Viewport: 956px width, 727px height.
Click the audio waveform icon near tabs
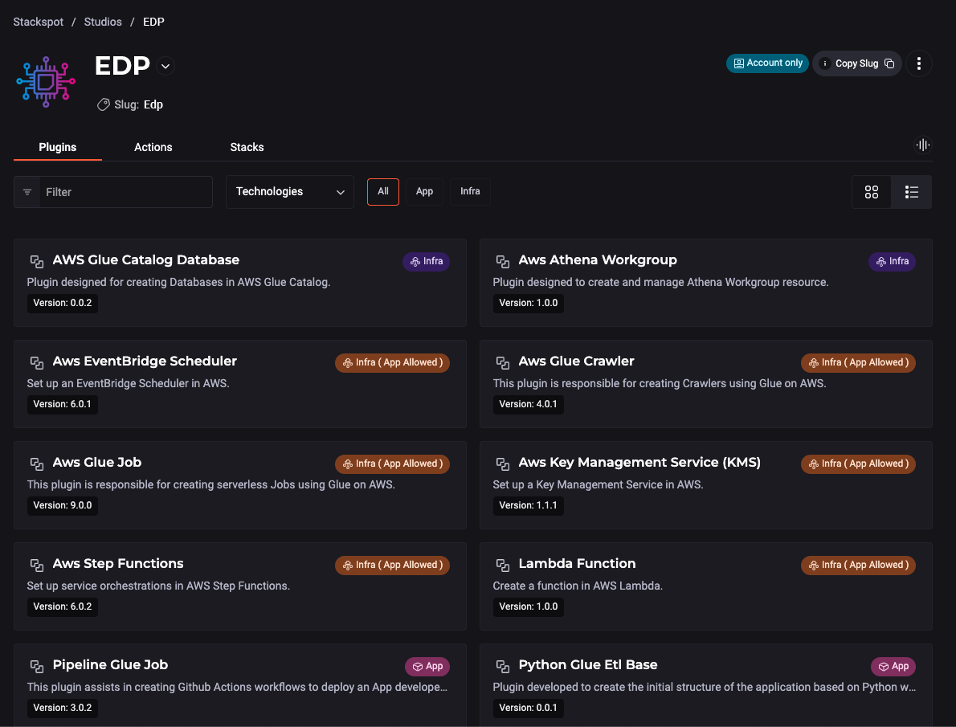coord(922,145)
